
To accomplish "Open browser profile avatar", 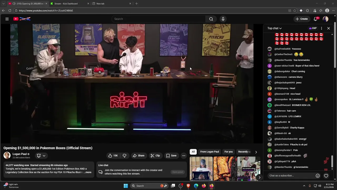I will coord(327,11).
